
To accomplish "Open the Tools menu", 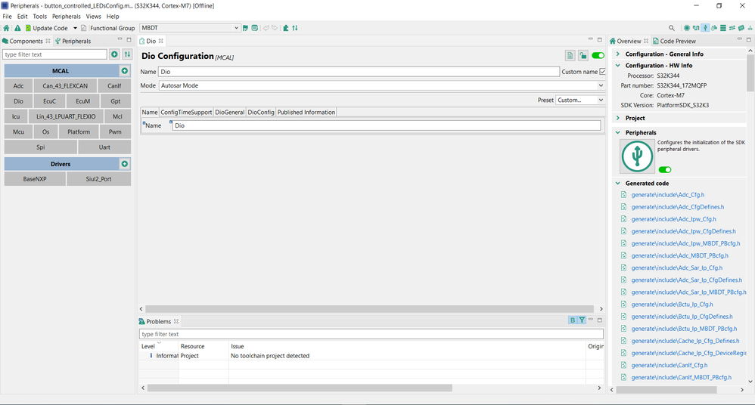I will click(40, 17).
